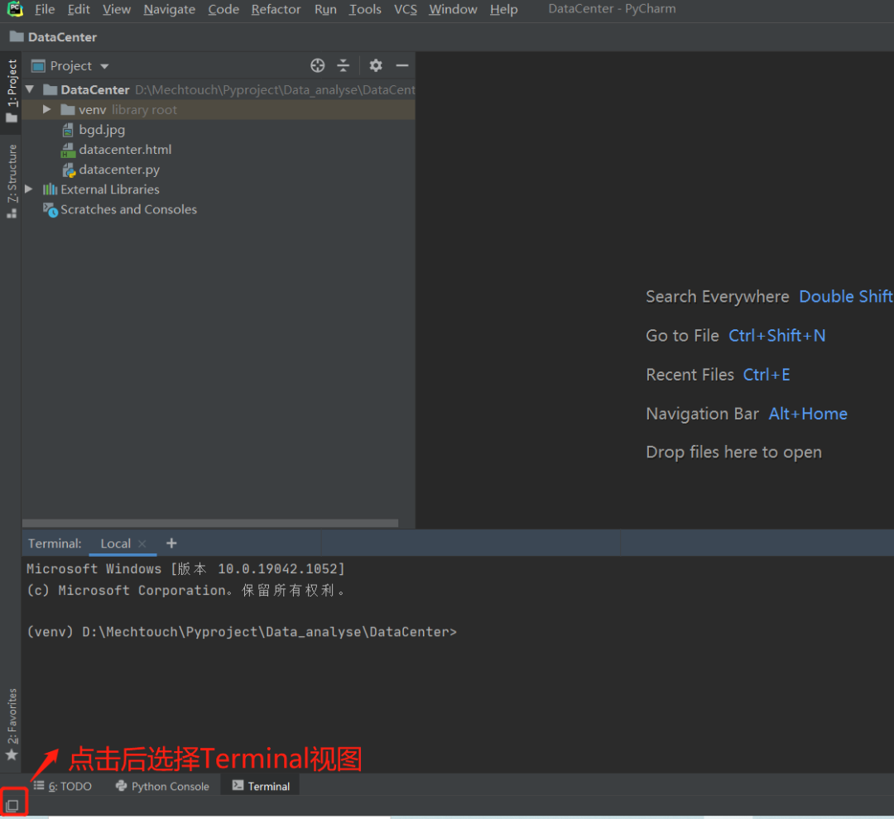
Task: Expand the venv folder arrow
Action: pyautogui.click(x=47, y=109)
